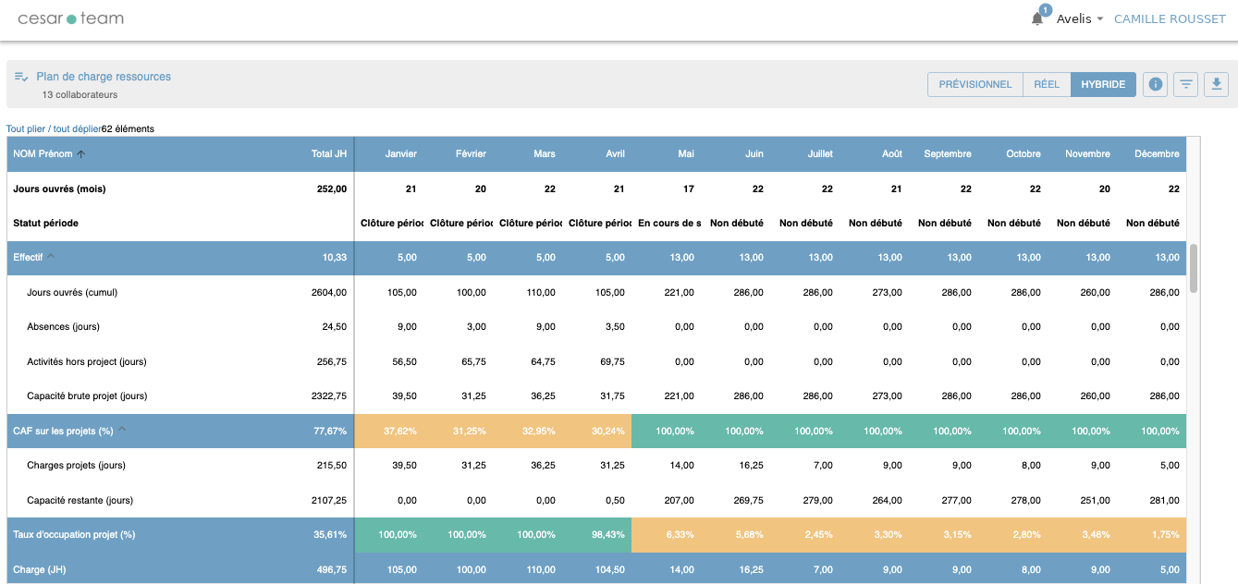
Task: Click the cesar team logo
Action: 70,18
